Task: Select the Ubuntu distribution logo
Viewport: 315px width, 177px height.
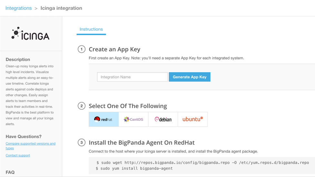Action: tap(193, 119)
